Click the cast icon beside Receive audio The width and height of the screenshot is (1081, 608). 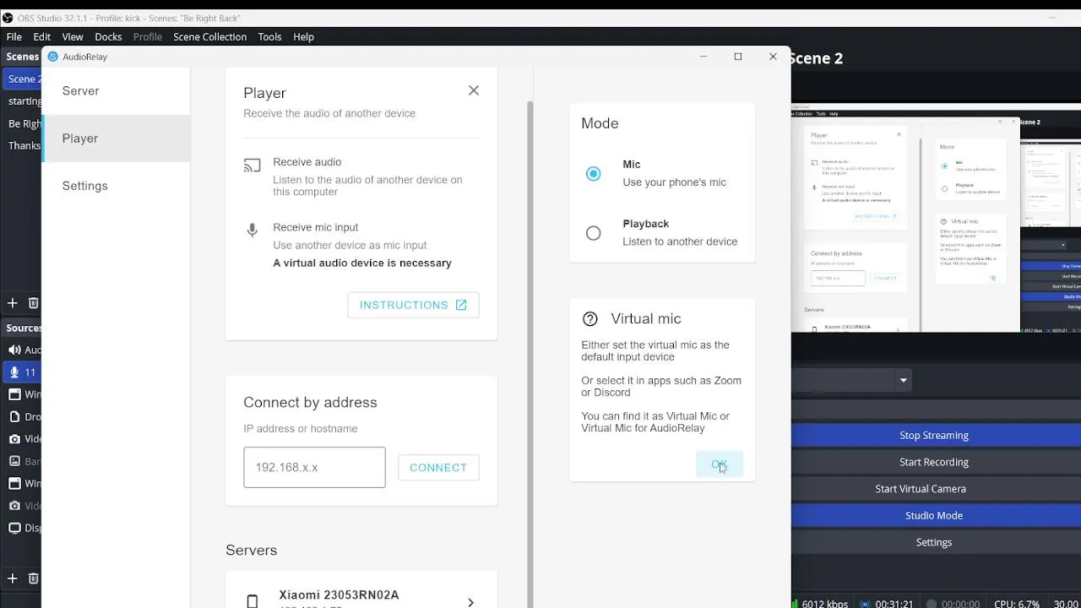(252, 166)
